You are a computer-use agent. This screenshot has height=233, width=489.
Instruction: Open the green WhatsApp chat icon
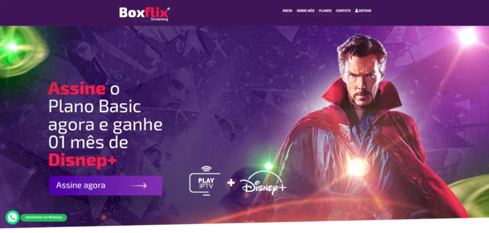tap(12, 217)
